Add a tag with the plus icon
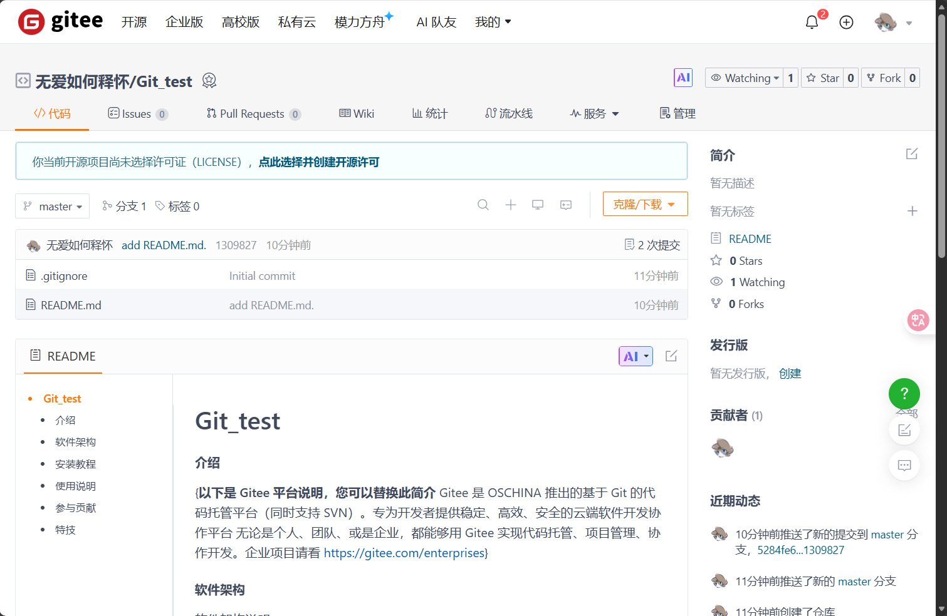Image resolution: width=947 pixels, height=616 pixels. coord(913,211)
